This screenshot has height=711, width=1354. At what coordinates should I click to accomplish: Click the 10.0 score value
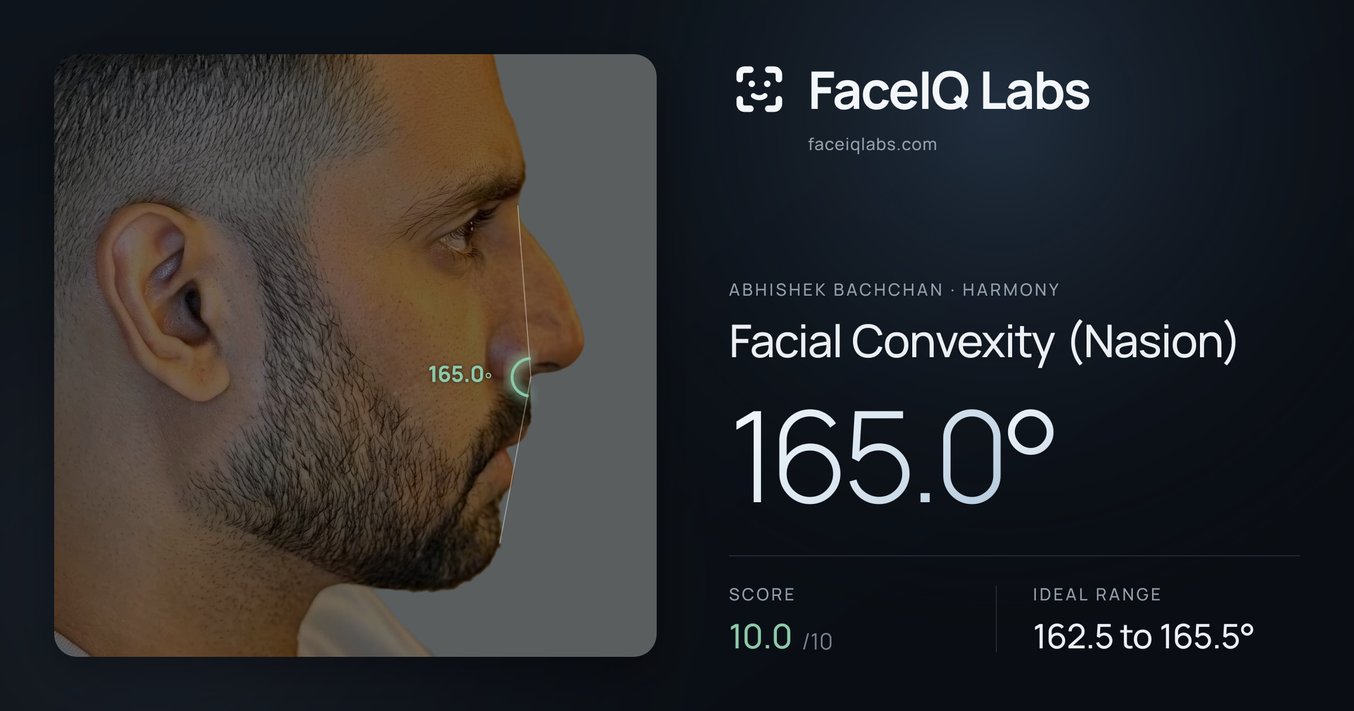tap(760, 637)
